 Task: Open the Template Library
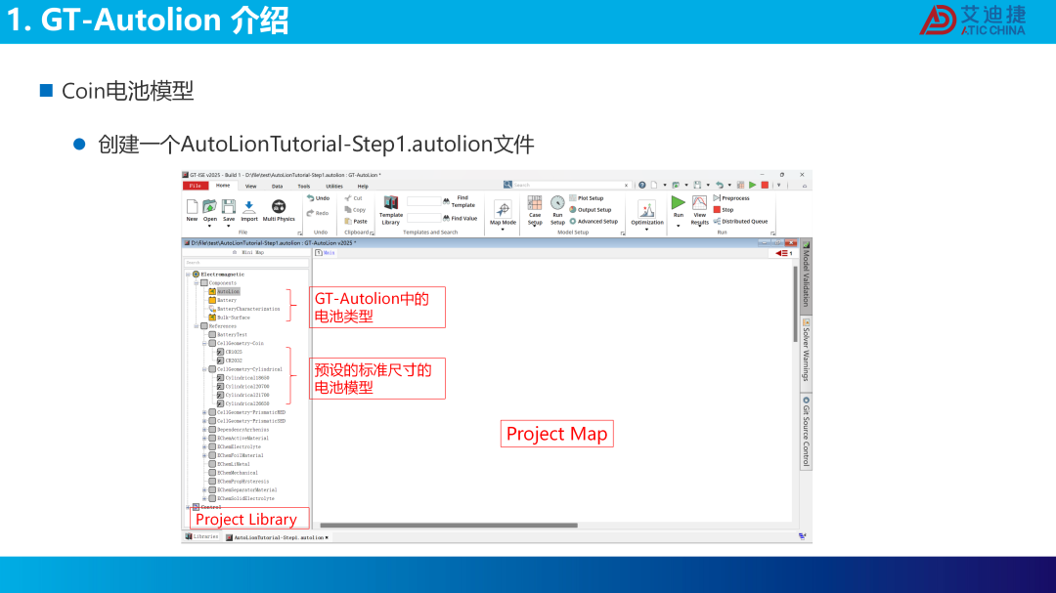coord(390,210)
